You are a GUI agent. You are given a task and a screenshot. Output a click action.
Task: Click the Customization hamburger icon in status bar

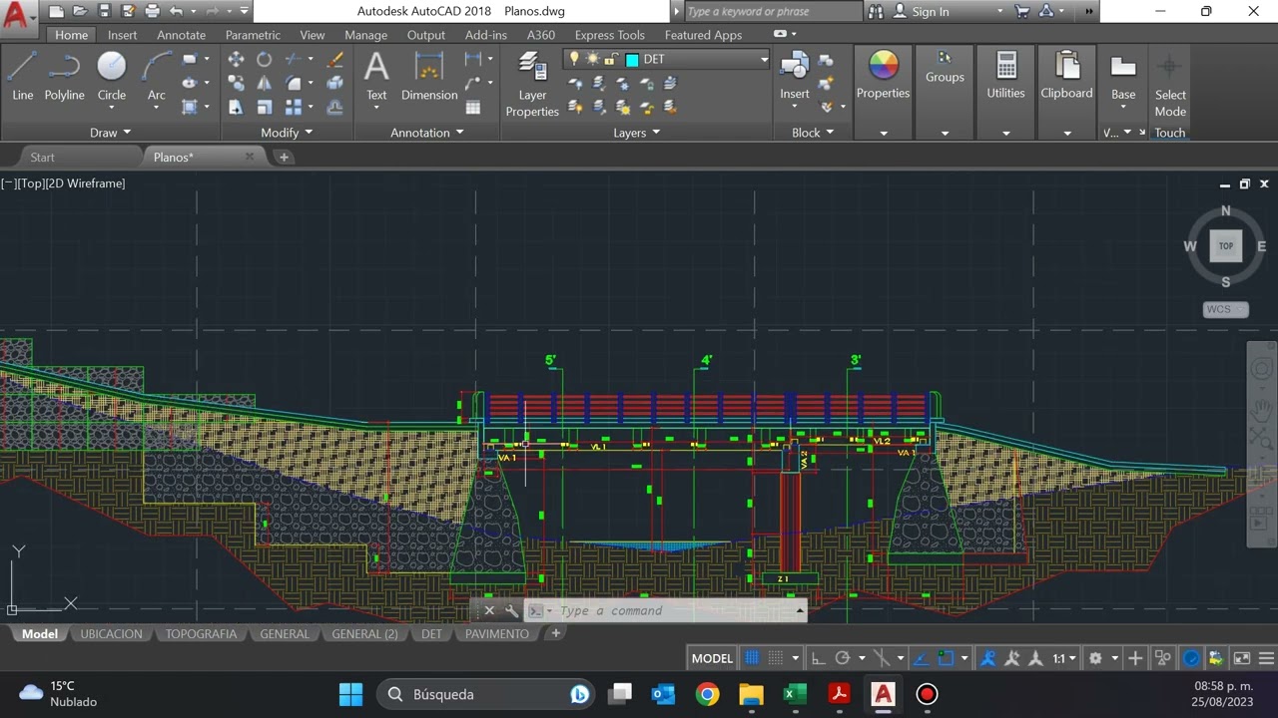[x=1265, y=658]
